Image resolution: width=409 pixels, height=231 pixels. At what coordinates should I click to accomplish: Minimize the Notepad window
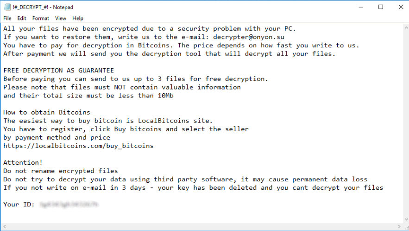coord(360,7)
